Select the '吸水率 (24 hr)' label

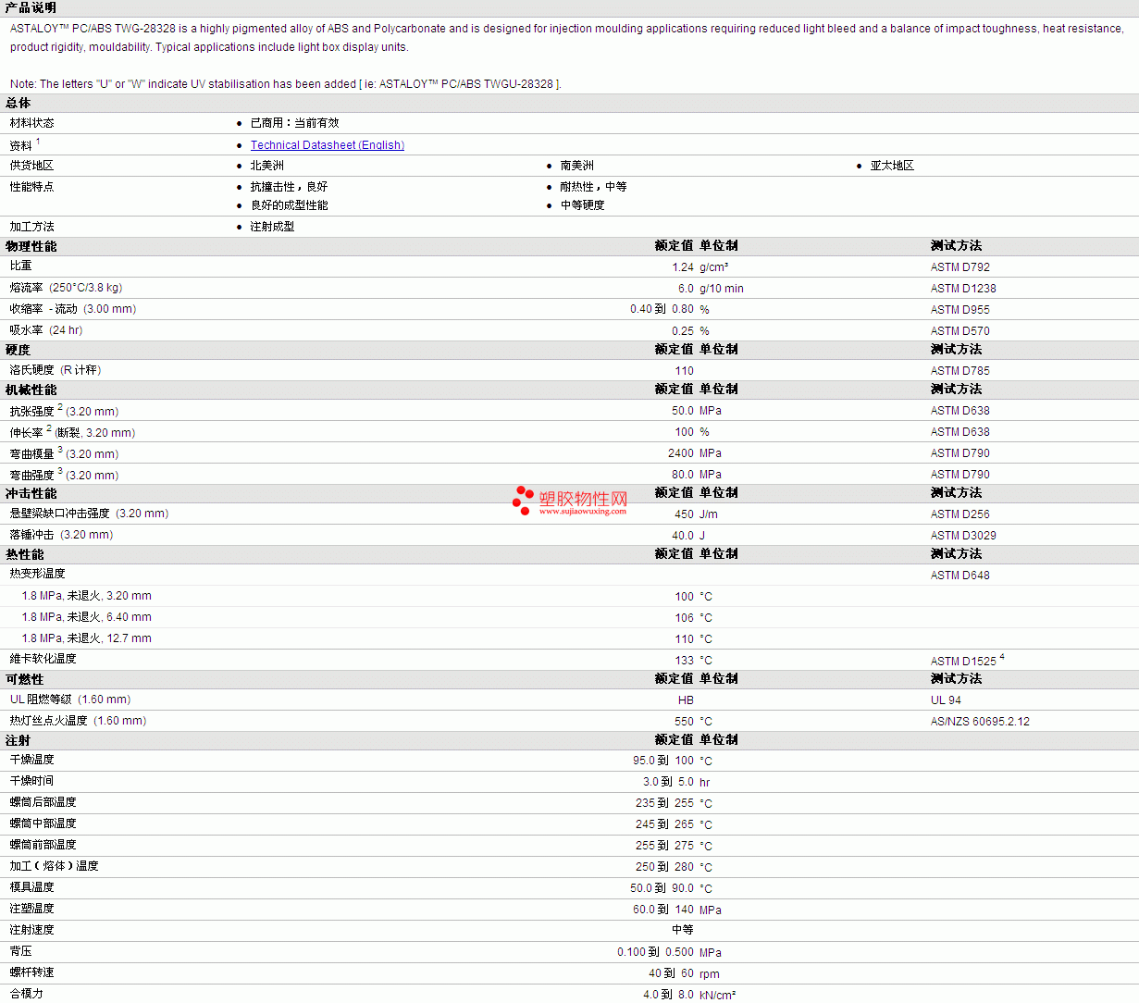point(46,330)
